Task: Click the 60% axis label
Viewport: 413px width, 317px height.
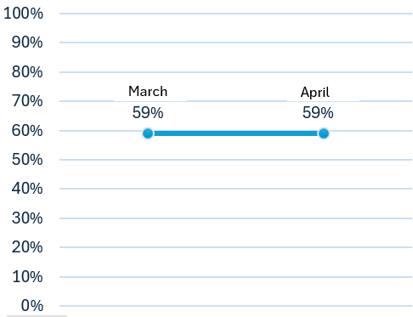Action: point(27,131)
